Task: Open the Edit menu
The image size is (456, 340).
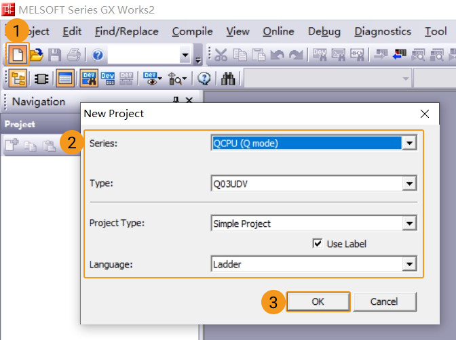Action: [x=72, y=31]
